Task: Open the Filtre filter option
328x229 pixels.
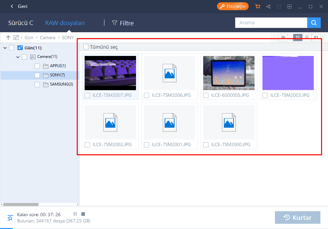Action: [123, 23]
